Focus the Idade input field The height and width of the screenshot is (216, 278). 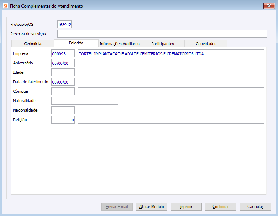click(63, 72)
